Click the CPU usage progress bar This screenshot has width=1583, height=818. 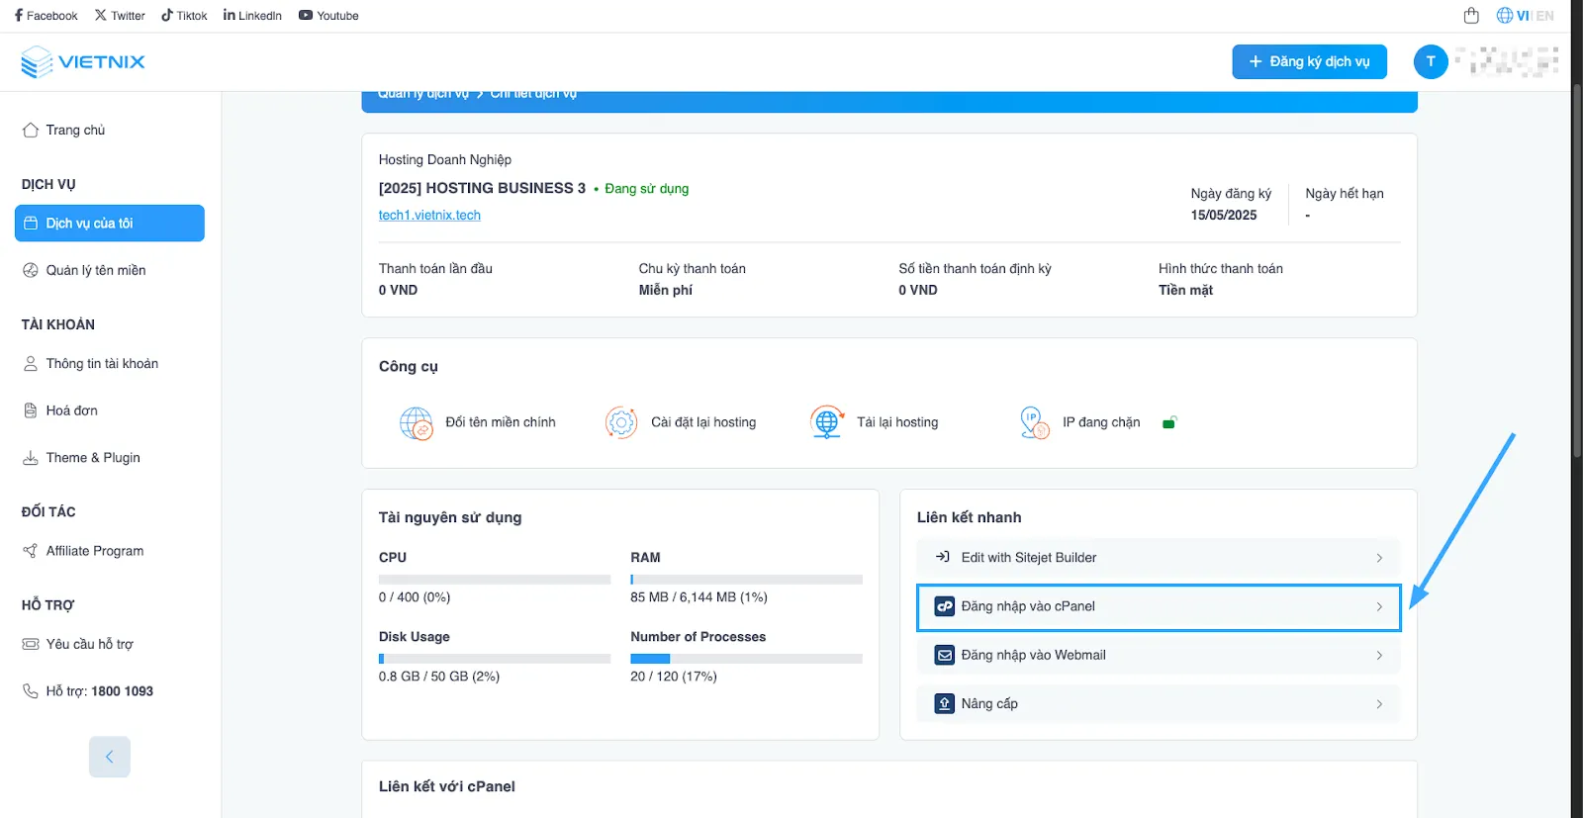point(495,580)
